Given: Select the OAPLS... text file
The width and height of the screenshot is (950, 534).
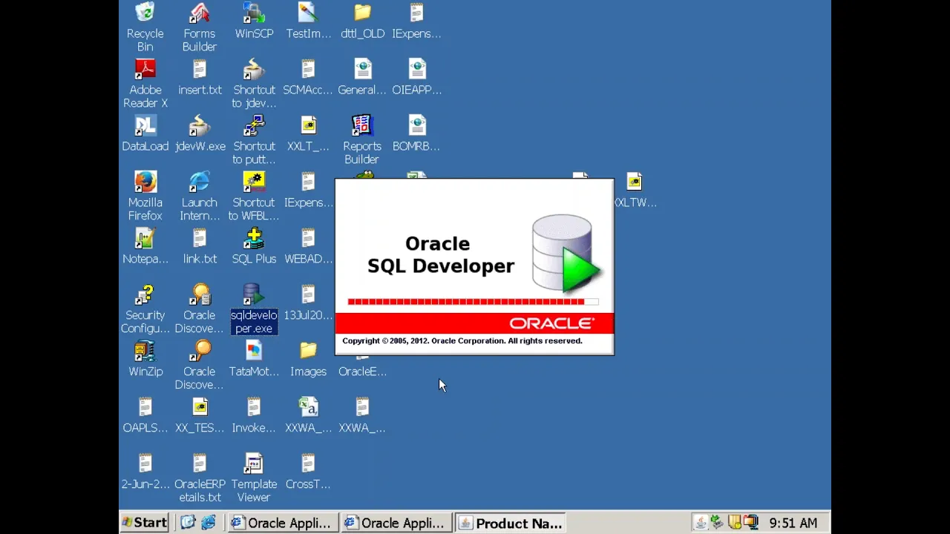Looking at the screenshot, I should pos(145,415).
